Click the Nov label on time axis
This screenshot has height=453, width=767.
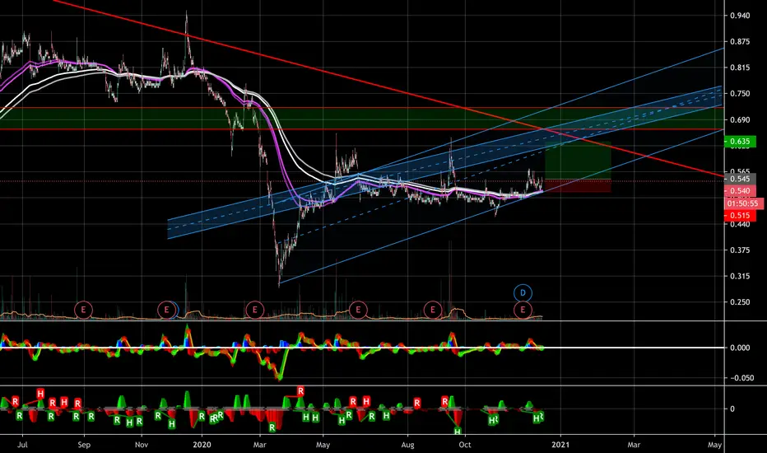pos(142,445)
